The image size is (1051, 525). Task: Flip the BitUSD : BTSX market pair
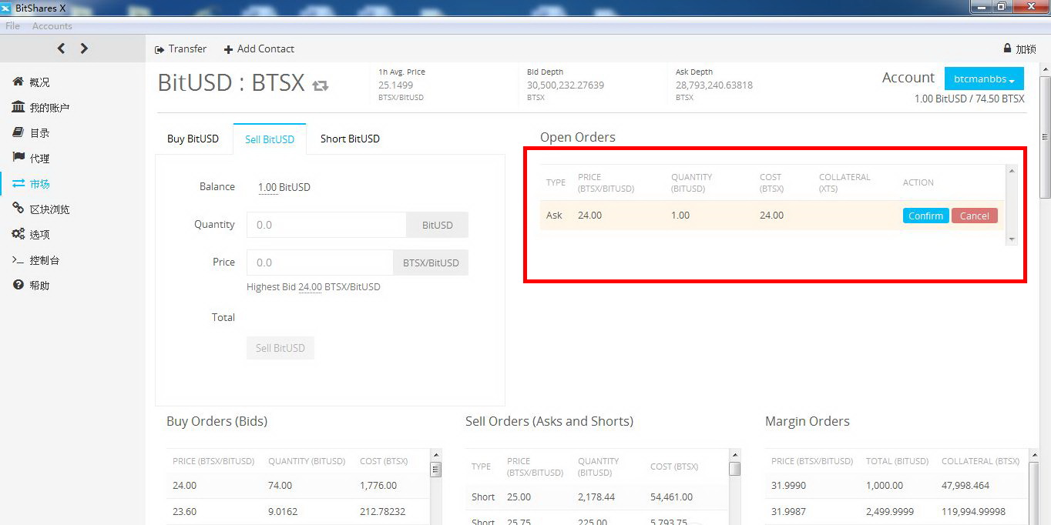tap(321, 85)
